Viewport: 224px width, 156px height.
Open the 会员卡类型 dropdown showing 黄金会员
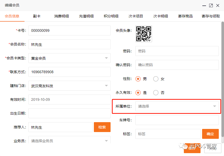pos(69,58)
